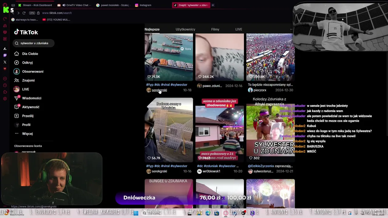Open crowd and buses video thumbnail
The width and height of the screenshot is (388, 218).
[x=270, y=57]
